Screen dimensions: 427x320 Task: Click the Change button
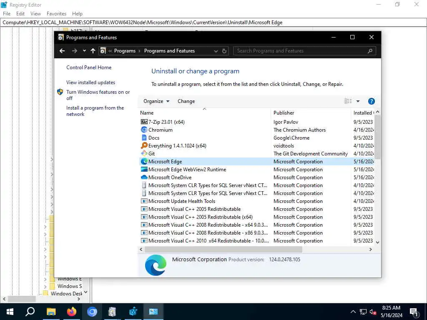pos(186,101)
